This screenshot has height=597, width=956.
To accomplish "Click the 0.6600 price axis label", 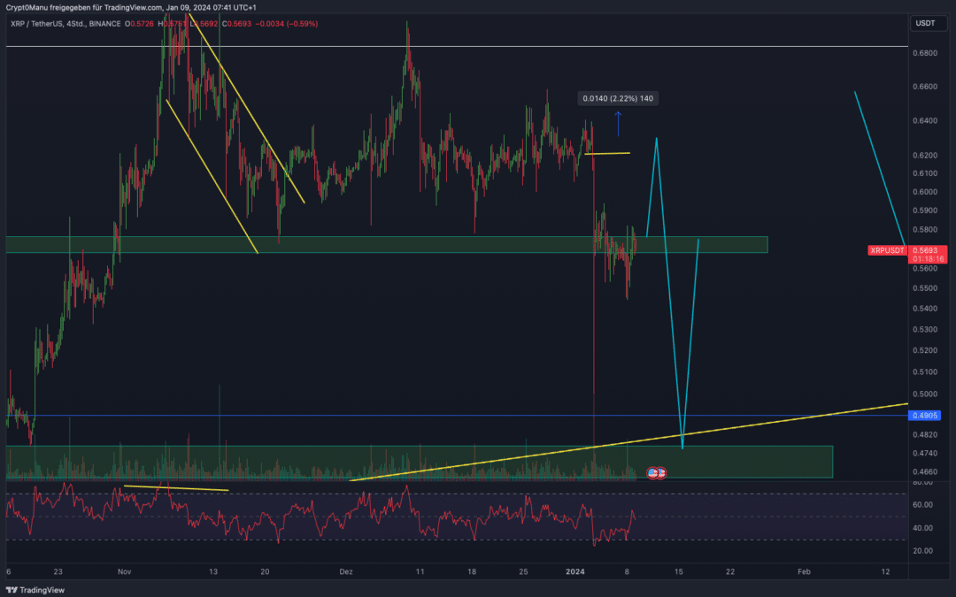I will click(x=925, y=87).
